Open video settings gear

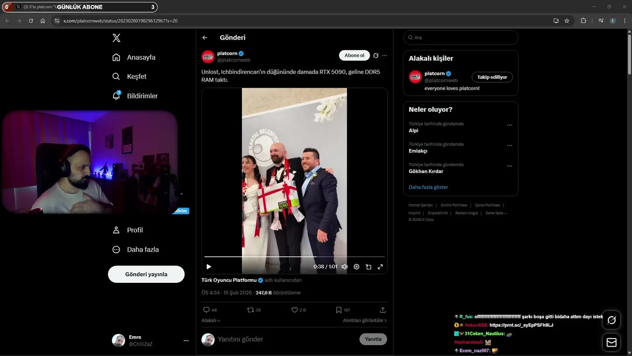[356, 267]
